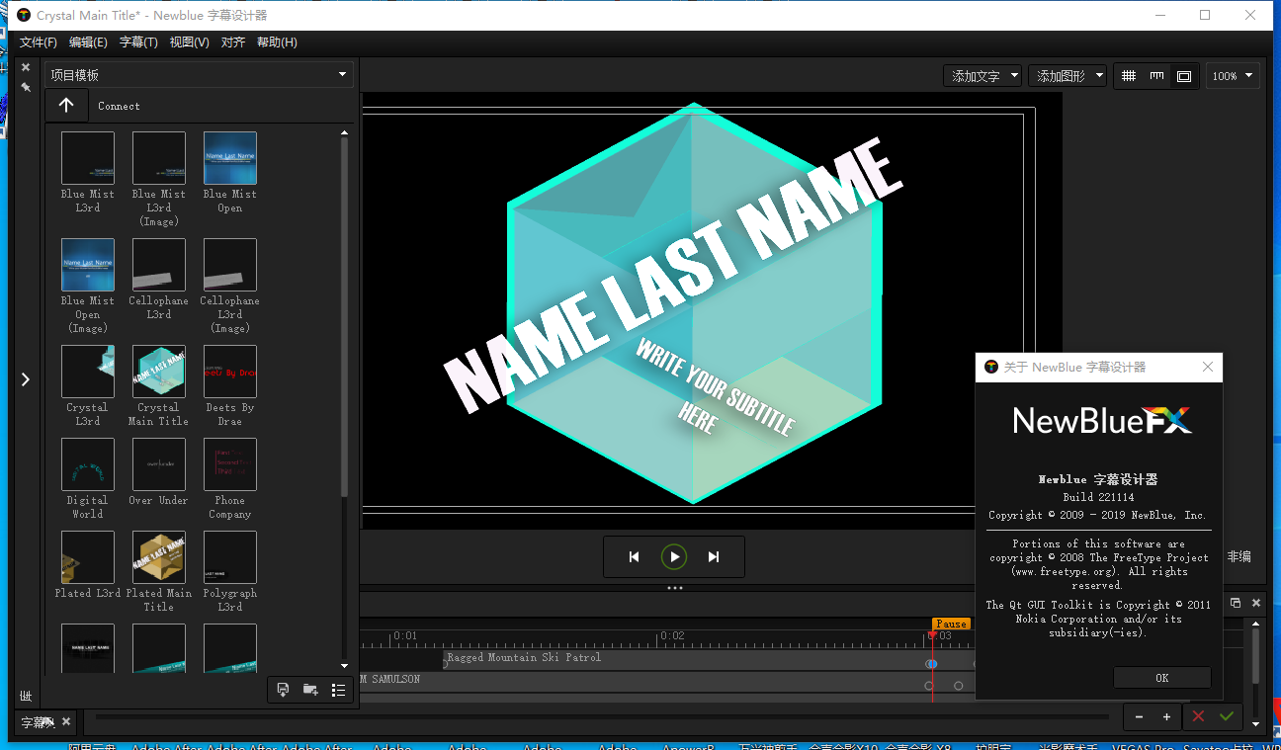Click the timeline 0:02 ruler mark
This screenshot has height=750, width=1281.
click(672, 635)
